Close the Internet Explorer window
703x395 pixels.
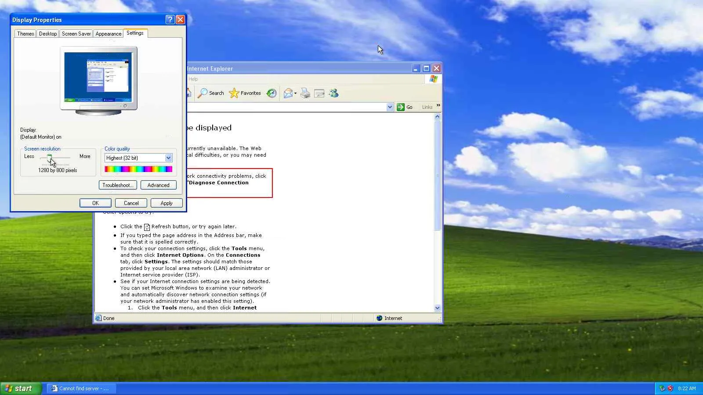click(x=436, y=68)
